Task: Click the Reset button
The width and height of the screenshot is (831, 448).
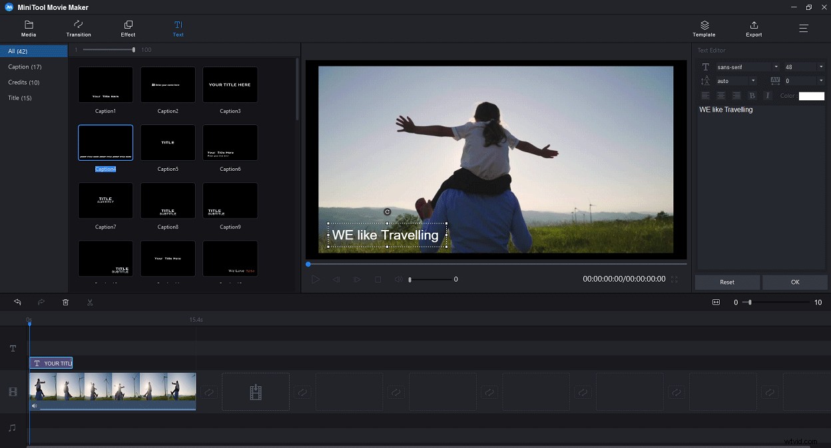Action: [x=727, y=282]
